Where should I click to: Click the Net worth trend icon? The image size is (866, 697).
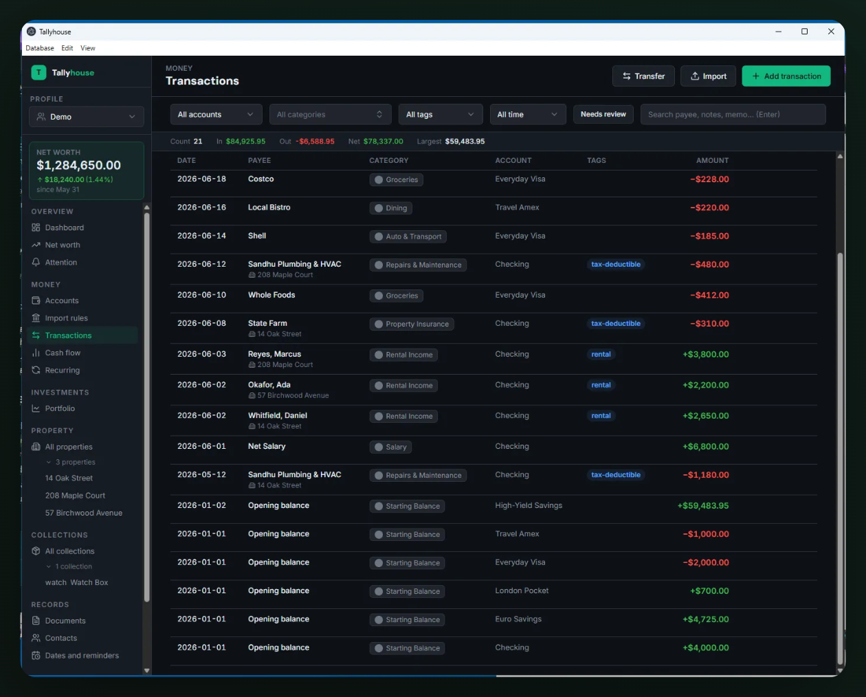coord(36,245)
